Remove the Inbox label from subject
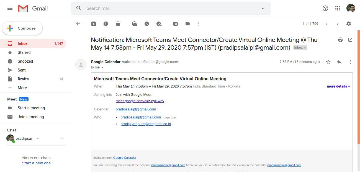The image size is (360, 172). [305, 47]
